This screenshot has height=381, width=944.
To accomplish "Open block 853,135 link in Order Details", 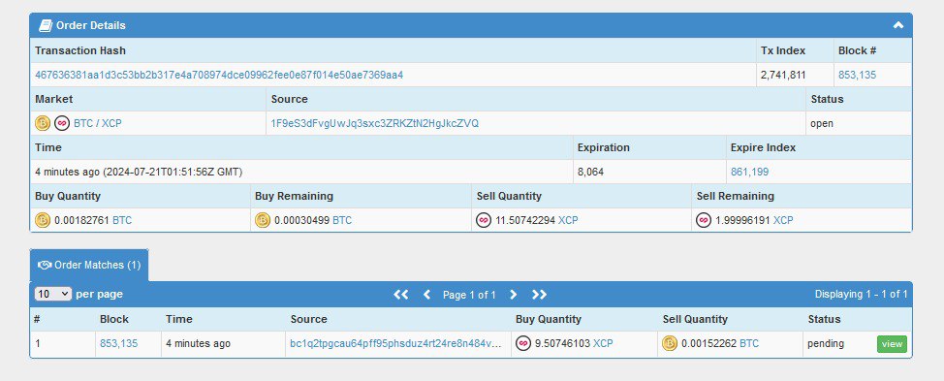I will coord(858,76).
